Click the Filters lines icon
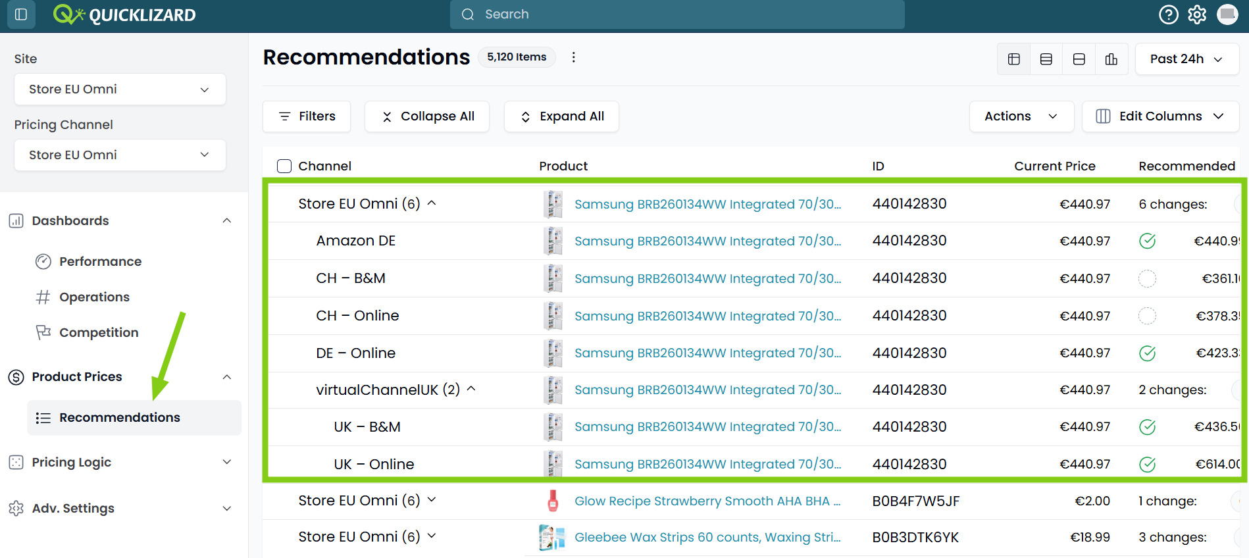 click(x=285, y=116)
